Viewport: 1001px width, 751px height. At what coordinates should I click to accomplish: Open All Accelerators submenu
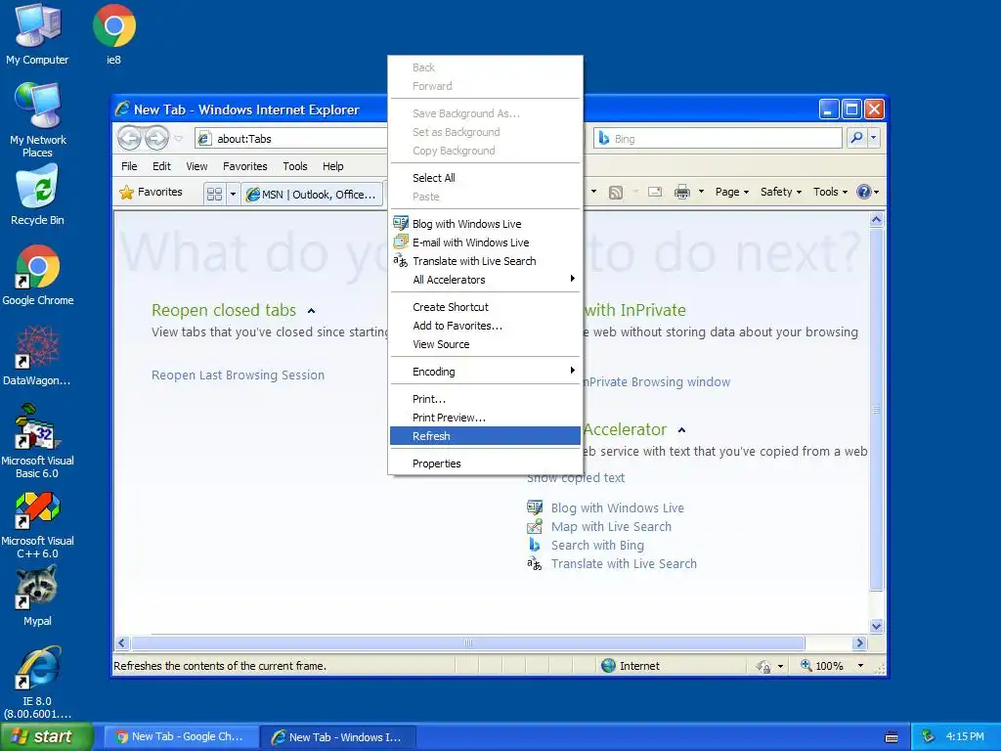pyautogui.click(x=485, y=280)
